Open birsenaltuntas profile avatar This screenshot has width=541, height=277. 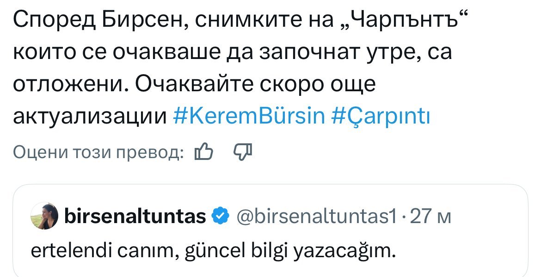pyautogui.click(x=44, y=215)
